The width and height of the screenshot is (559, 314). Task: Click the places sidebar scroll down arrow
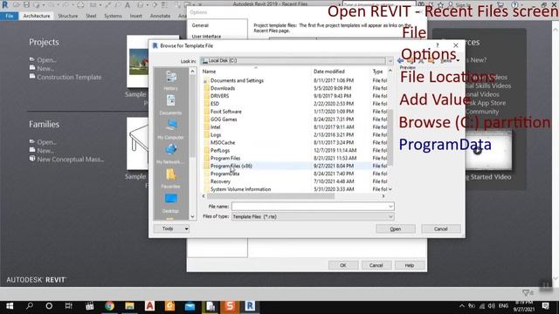point(192,216)
